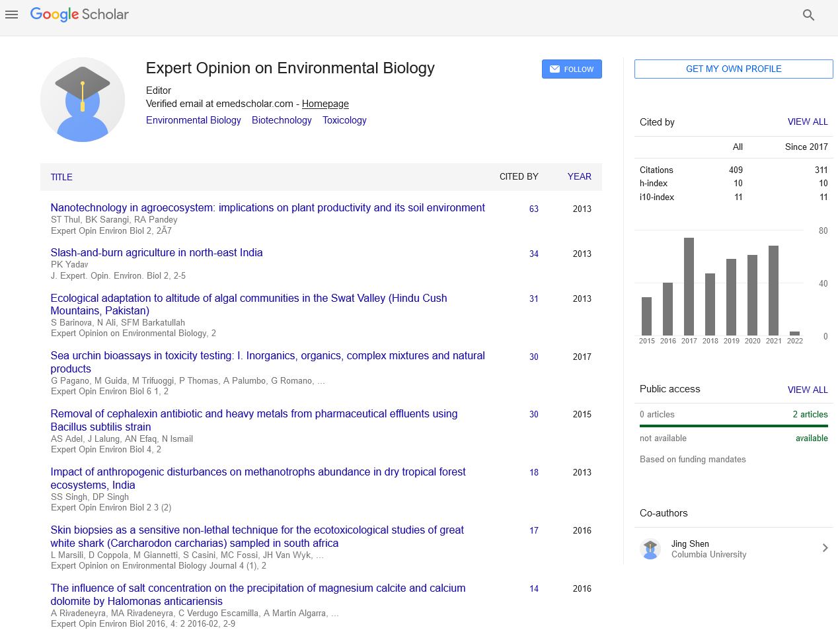Click View All in Public access section
Viewport: 838px width, 632px height.
tap(808, 390)
